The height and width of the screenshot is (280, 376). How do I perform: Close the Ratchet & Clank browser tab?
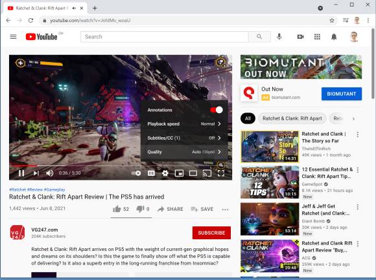[82, 8]
